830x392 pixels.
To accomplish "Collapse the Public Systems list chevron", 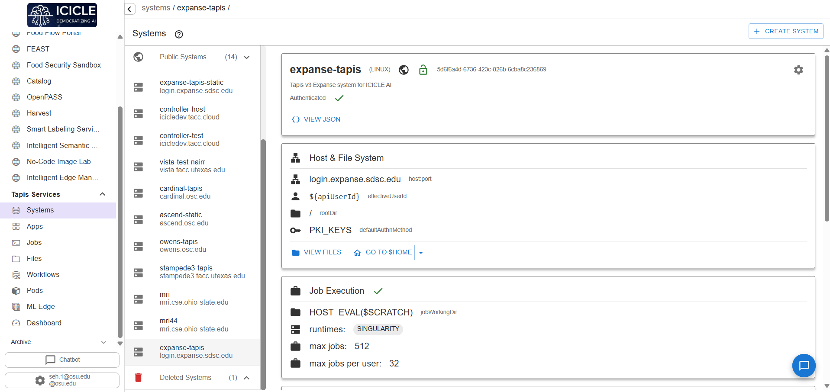I will (x=247, y=57).
